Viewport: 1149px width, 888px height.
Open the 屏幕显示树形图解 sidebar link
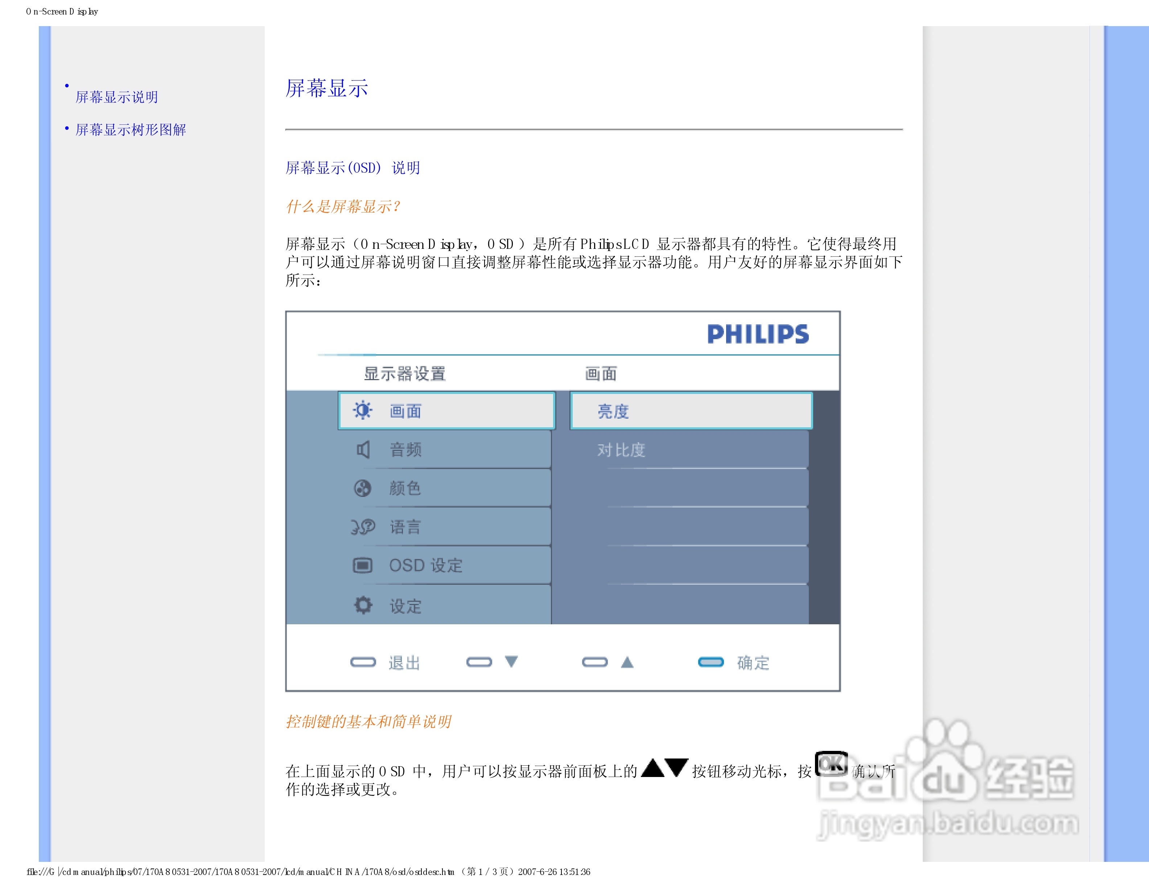(x=131, y=129)
